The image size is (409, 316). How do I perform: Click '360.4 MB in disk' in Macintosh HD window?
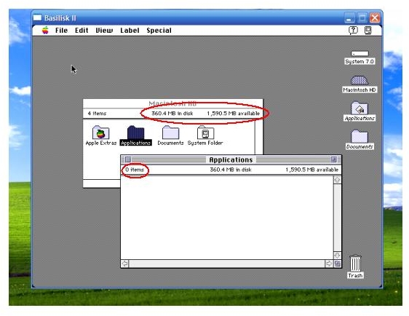tap(172, 114)
